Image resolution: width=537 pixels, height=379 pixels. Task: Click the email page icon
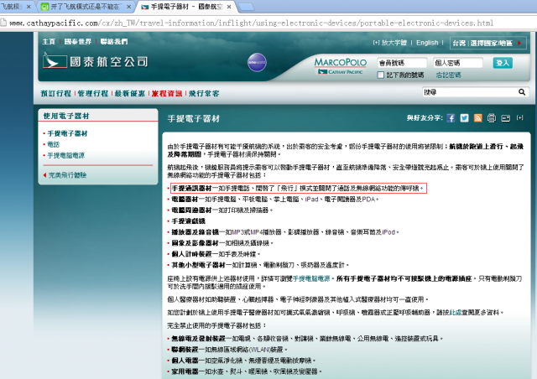[x=505, y=118]
